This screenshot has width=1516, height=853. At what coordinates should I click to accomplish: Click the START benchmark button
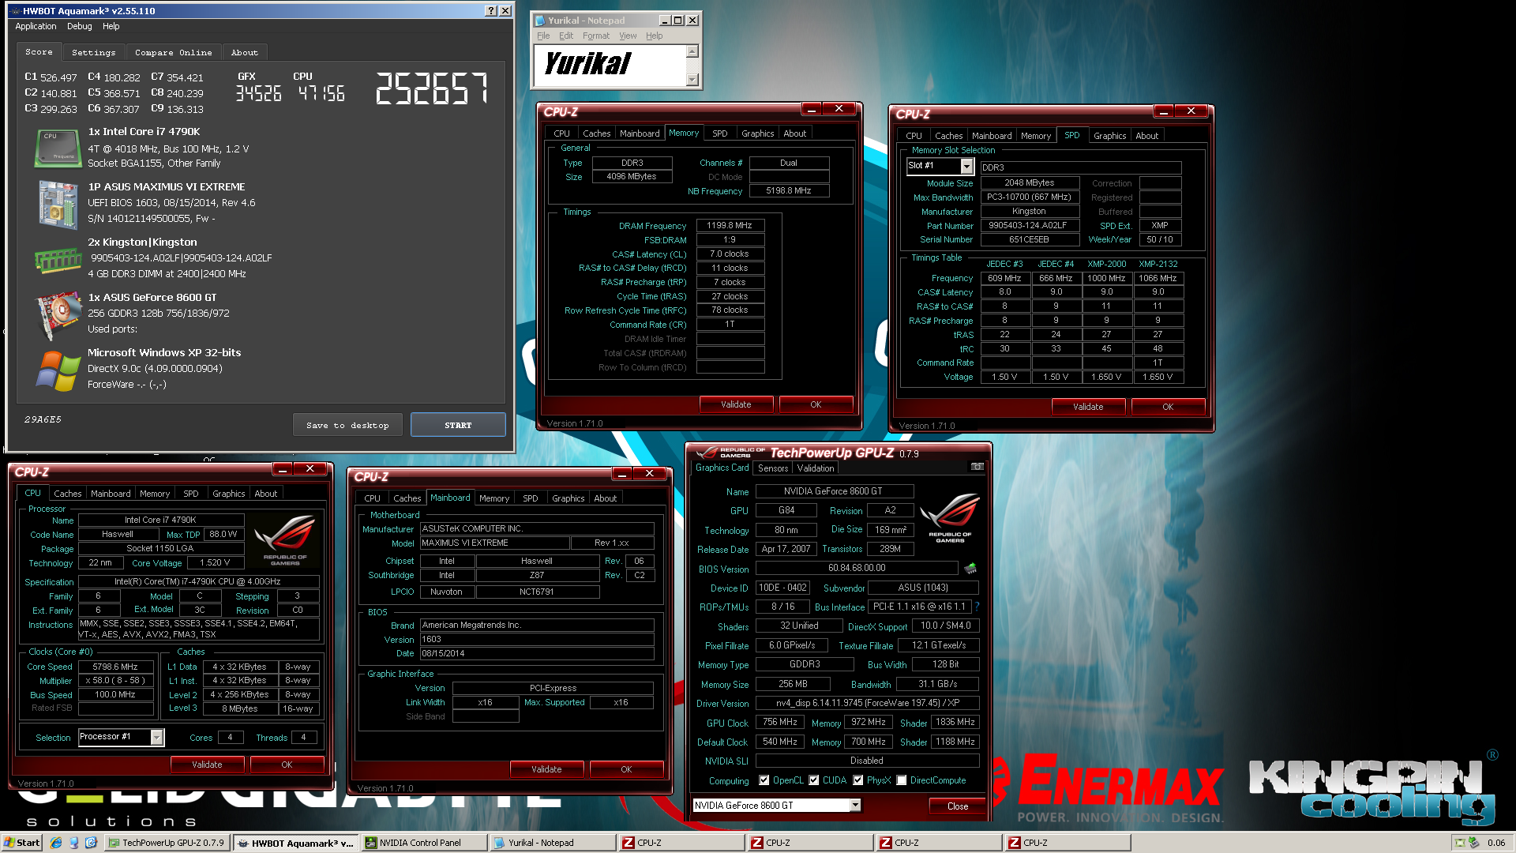tap(458, 425)
